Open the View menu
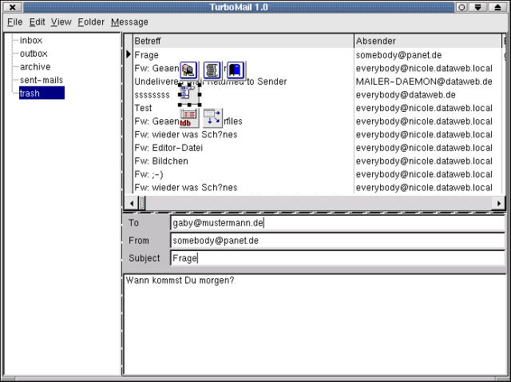The width and height of the screenshot is (511, 382). click(x=61, y=22)
